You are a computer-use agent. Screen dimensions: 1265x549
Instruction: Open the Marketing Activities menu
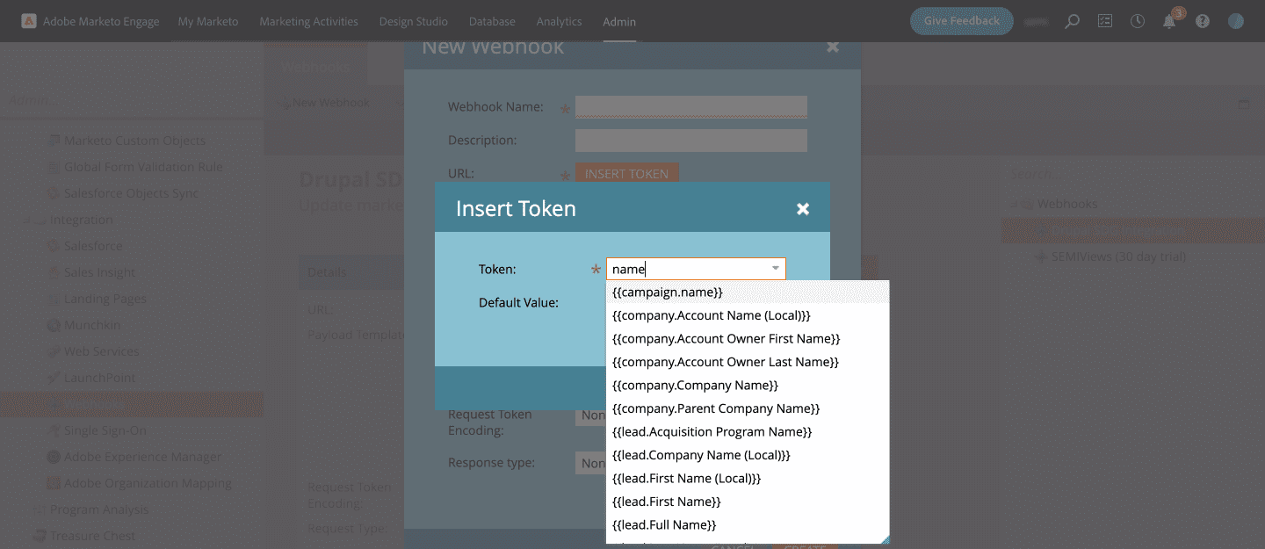point(308,21)
